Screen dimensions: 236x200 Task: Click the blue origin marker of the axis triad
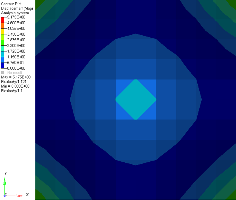(5, 196)
